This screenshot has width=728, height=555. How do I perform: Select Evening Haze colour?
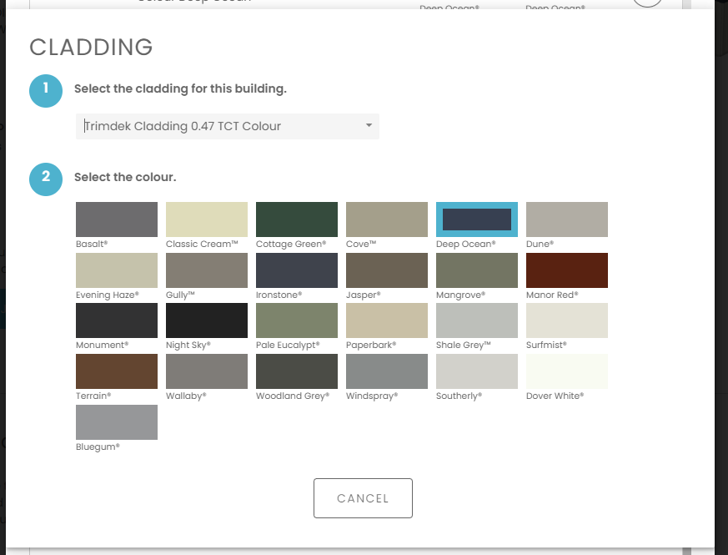pos(117,270)
